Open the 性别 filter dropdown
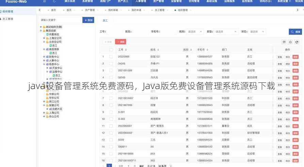The width and height of the screenshot is (304, 167). [x=195, y=32]
